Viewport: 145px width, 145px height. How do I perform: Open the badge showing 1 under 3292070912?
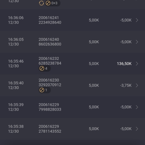point(45,90)
